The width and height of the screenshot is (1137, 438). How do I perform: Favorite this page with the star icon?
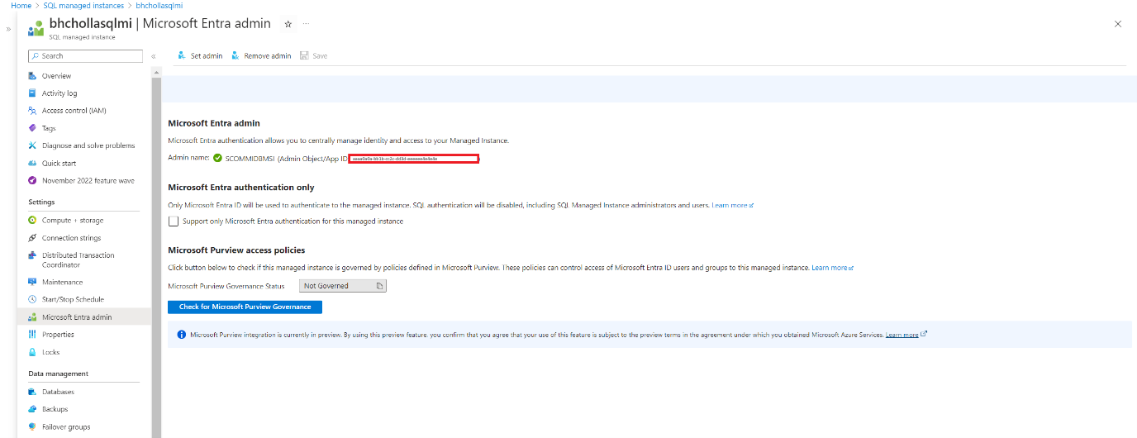click(288, 24)
